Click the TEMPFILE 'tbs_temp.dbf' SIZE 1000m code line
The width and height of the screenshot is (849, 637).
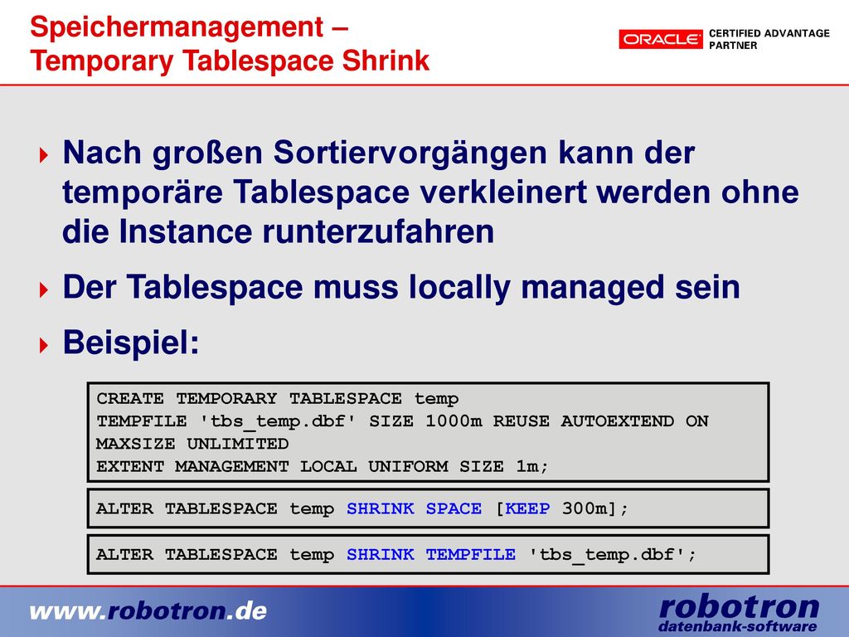(402, 421)
